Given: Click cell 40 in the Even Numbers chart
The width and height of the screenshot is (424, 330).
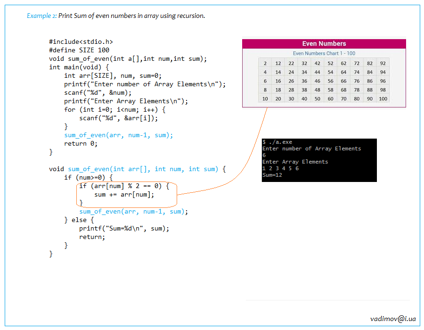Looking at the screenshot, I should click(304, 99).
